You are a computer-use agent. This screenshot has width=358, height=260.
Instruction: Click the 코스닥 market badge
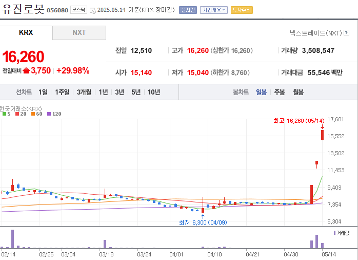point(78,10)
